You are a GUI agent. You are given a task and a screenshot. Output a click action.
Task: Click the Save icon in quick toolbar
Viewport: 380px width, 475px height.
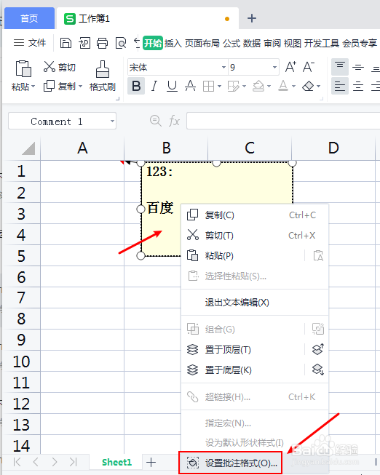(66, 43)
